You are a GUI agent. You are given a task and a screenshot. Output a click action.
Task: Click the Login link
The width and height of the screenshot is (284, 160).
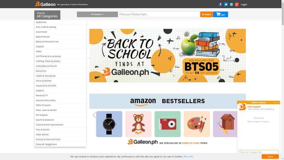coord(244,4)
